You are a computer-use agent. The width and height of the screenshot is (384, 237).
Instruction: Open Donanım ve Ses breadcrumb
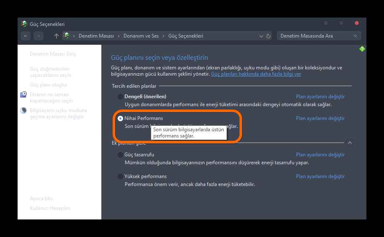point(141,36)
